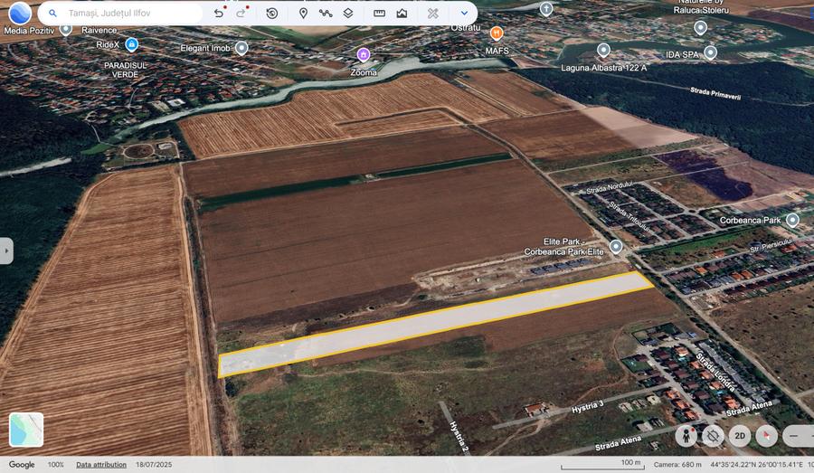814x473 pixels.
Task: Click the Raivence place label
Action: (x=99, y=30)
